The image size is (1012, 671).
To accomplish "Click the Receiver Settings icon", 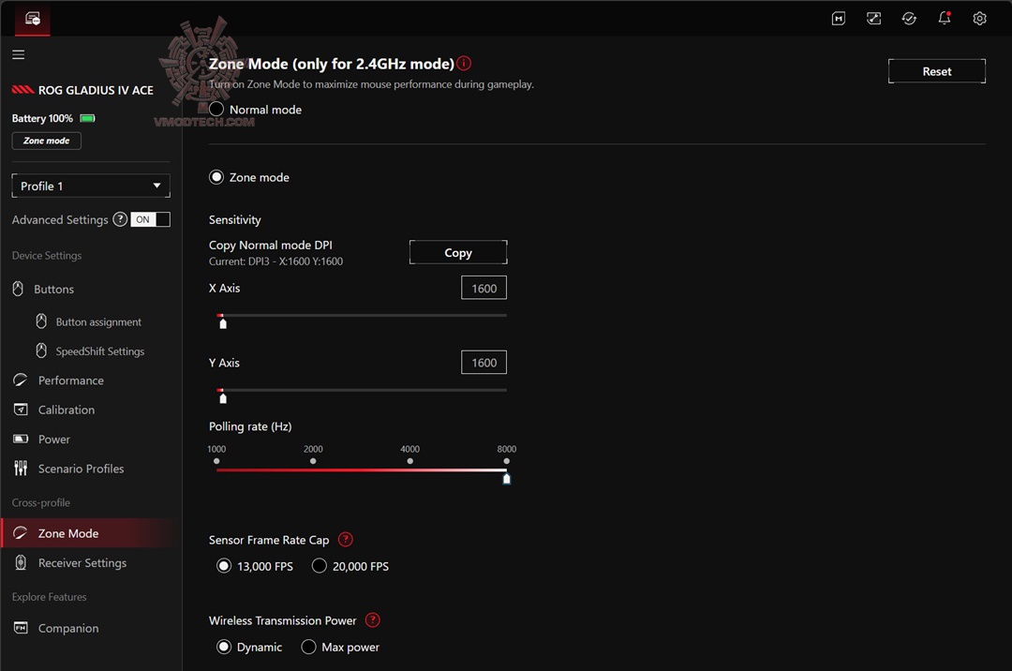I will [x=21, y=562].
